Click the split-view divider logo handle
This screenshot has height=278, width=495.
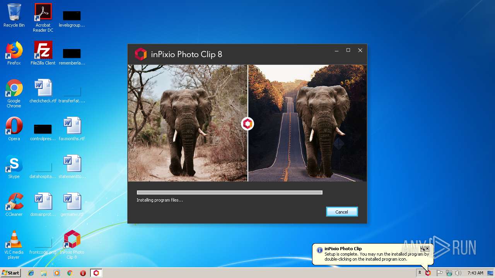247,124
